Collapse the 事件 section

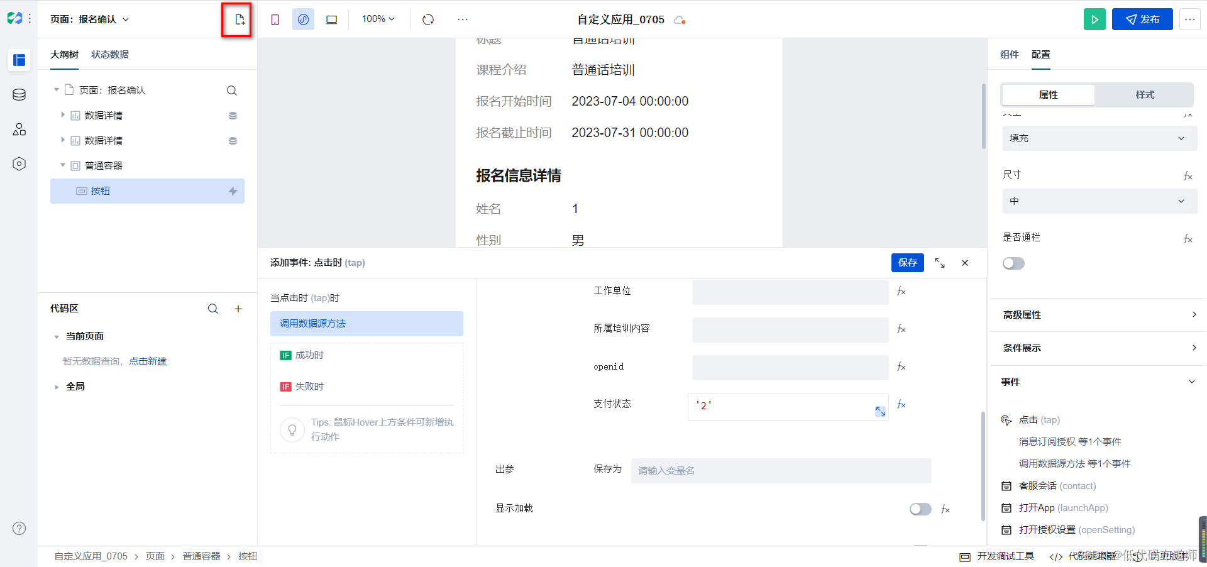coord(1100,382)
